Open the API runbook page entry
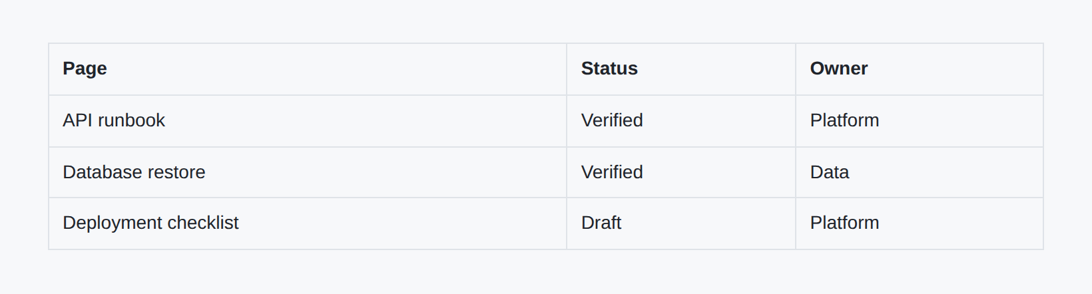The height and width of the screenshot is (294, 1092). 114,120
